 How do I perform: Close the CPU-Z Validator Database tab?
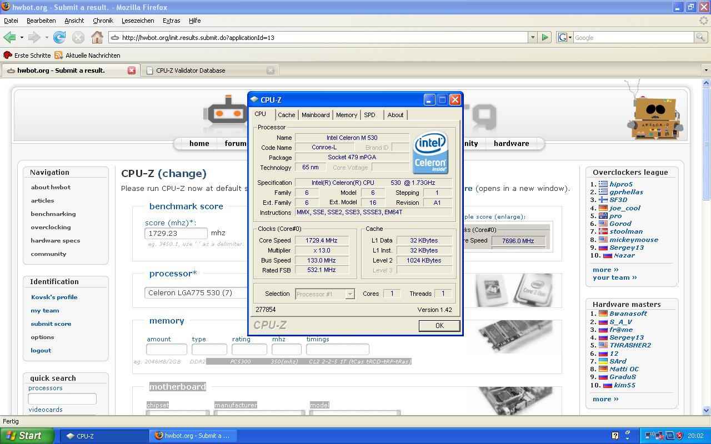(271, 70)
